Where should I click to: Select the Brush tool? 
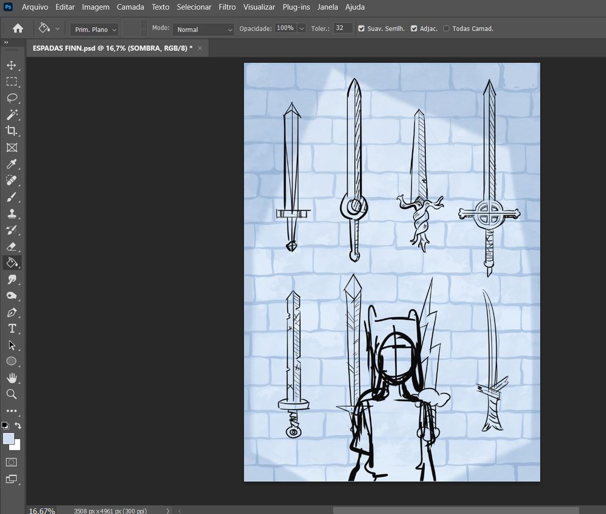click(x=12, y=197)
